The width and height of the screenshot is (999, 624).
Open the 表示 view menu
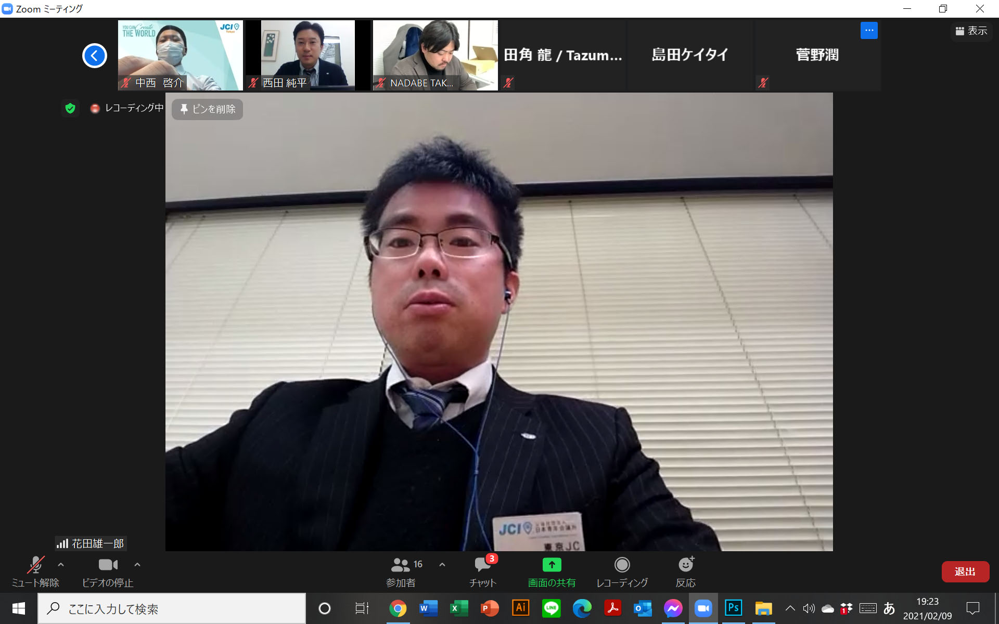point(971,31)
